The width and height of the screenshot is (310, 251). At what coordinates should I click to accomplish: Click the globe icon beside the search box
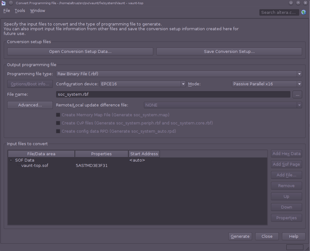303,12
